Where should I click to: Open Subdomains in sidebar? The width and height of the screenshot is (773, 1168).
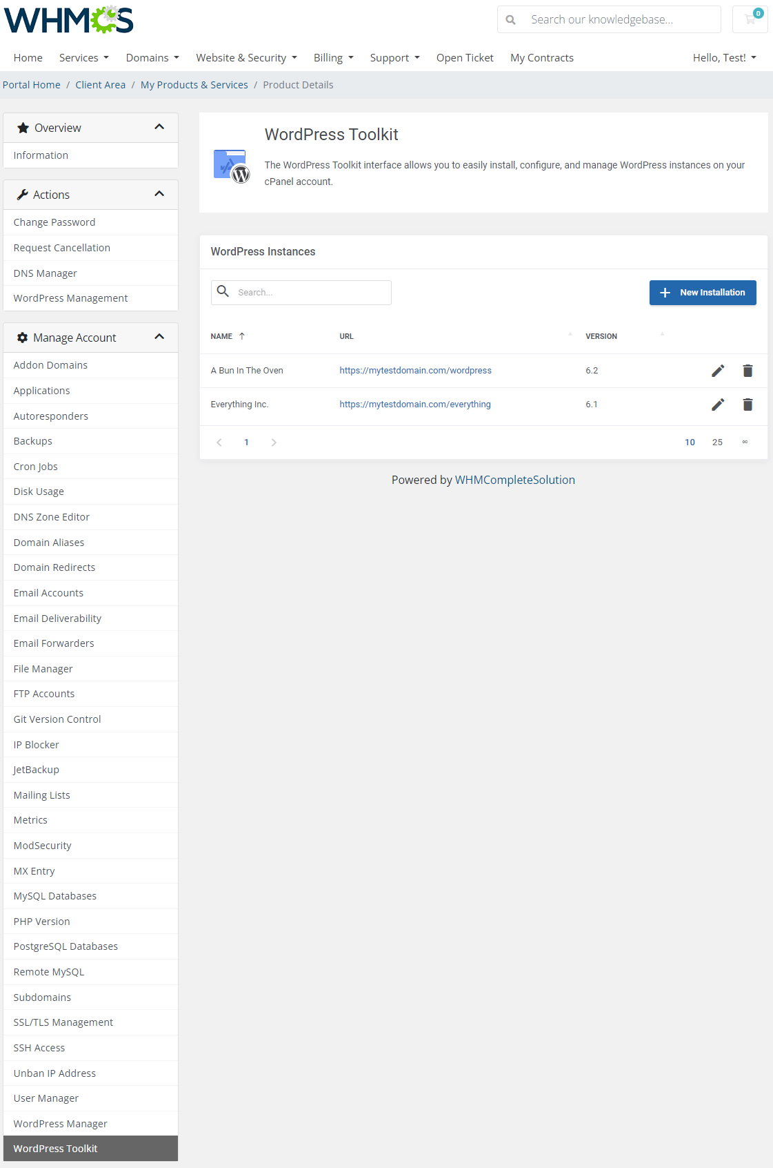click(90, 997)
